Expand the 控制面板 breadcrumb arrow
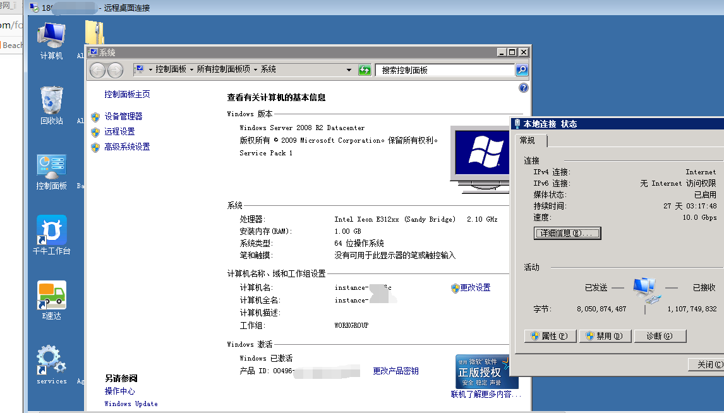This screenshot has width=724, height=413. (191, 69)
